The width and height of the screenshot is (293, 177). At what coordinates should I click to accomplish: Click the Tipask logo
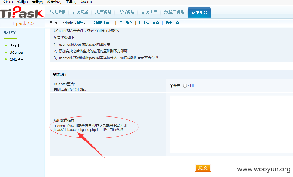[22, 12]
